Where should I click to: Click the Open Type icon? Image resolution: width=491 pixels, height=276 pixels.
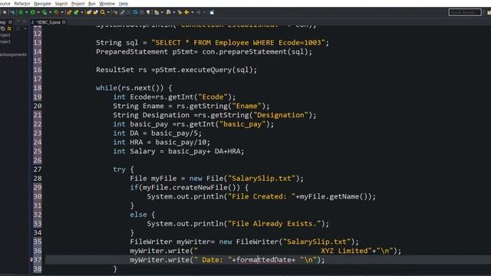click(89, 12)
